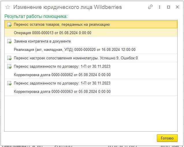Image resolution: width=184 pixels, height=147 pixels.
Task: Open Реализация (акт, накладная, УПД) 0000-000020
Action: pyautogui.click(x=75, y=50)
